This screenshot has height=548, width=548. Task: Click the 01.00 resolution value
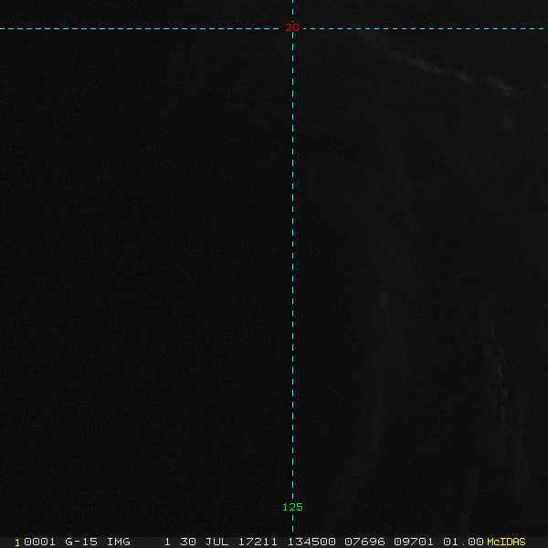463,542
